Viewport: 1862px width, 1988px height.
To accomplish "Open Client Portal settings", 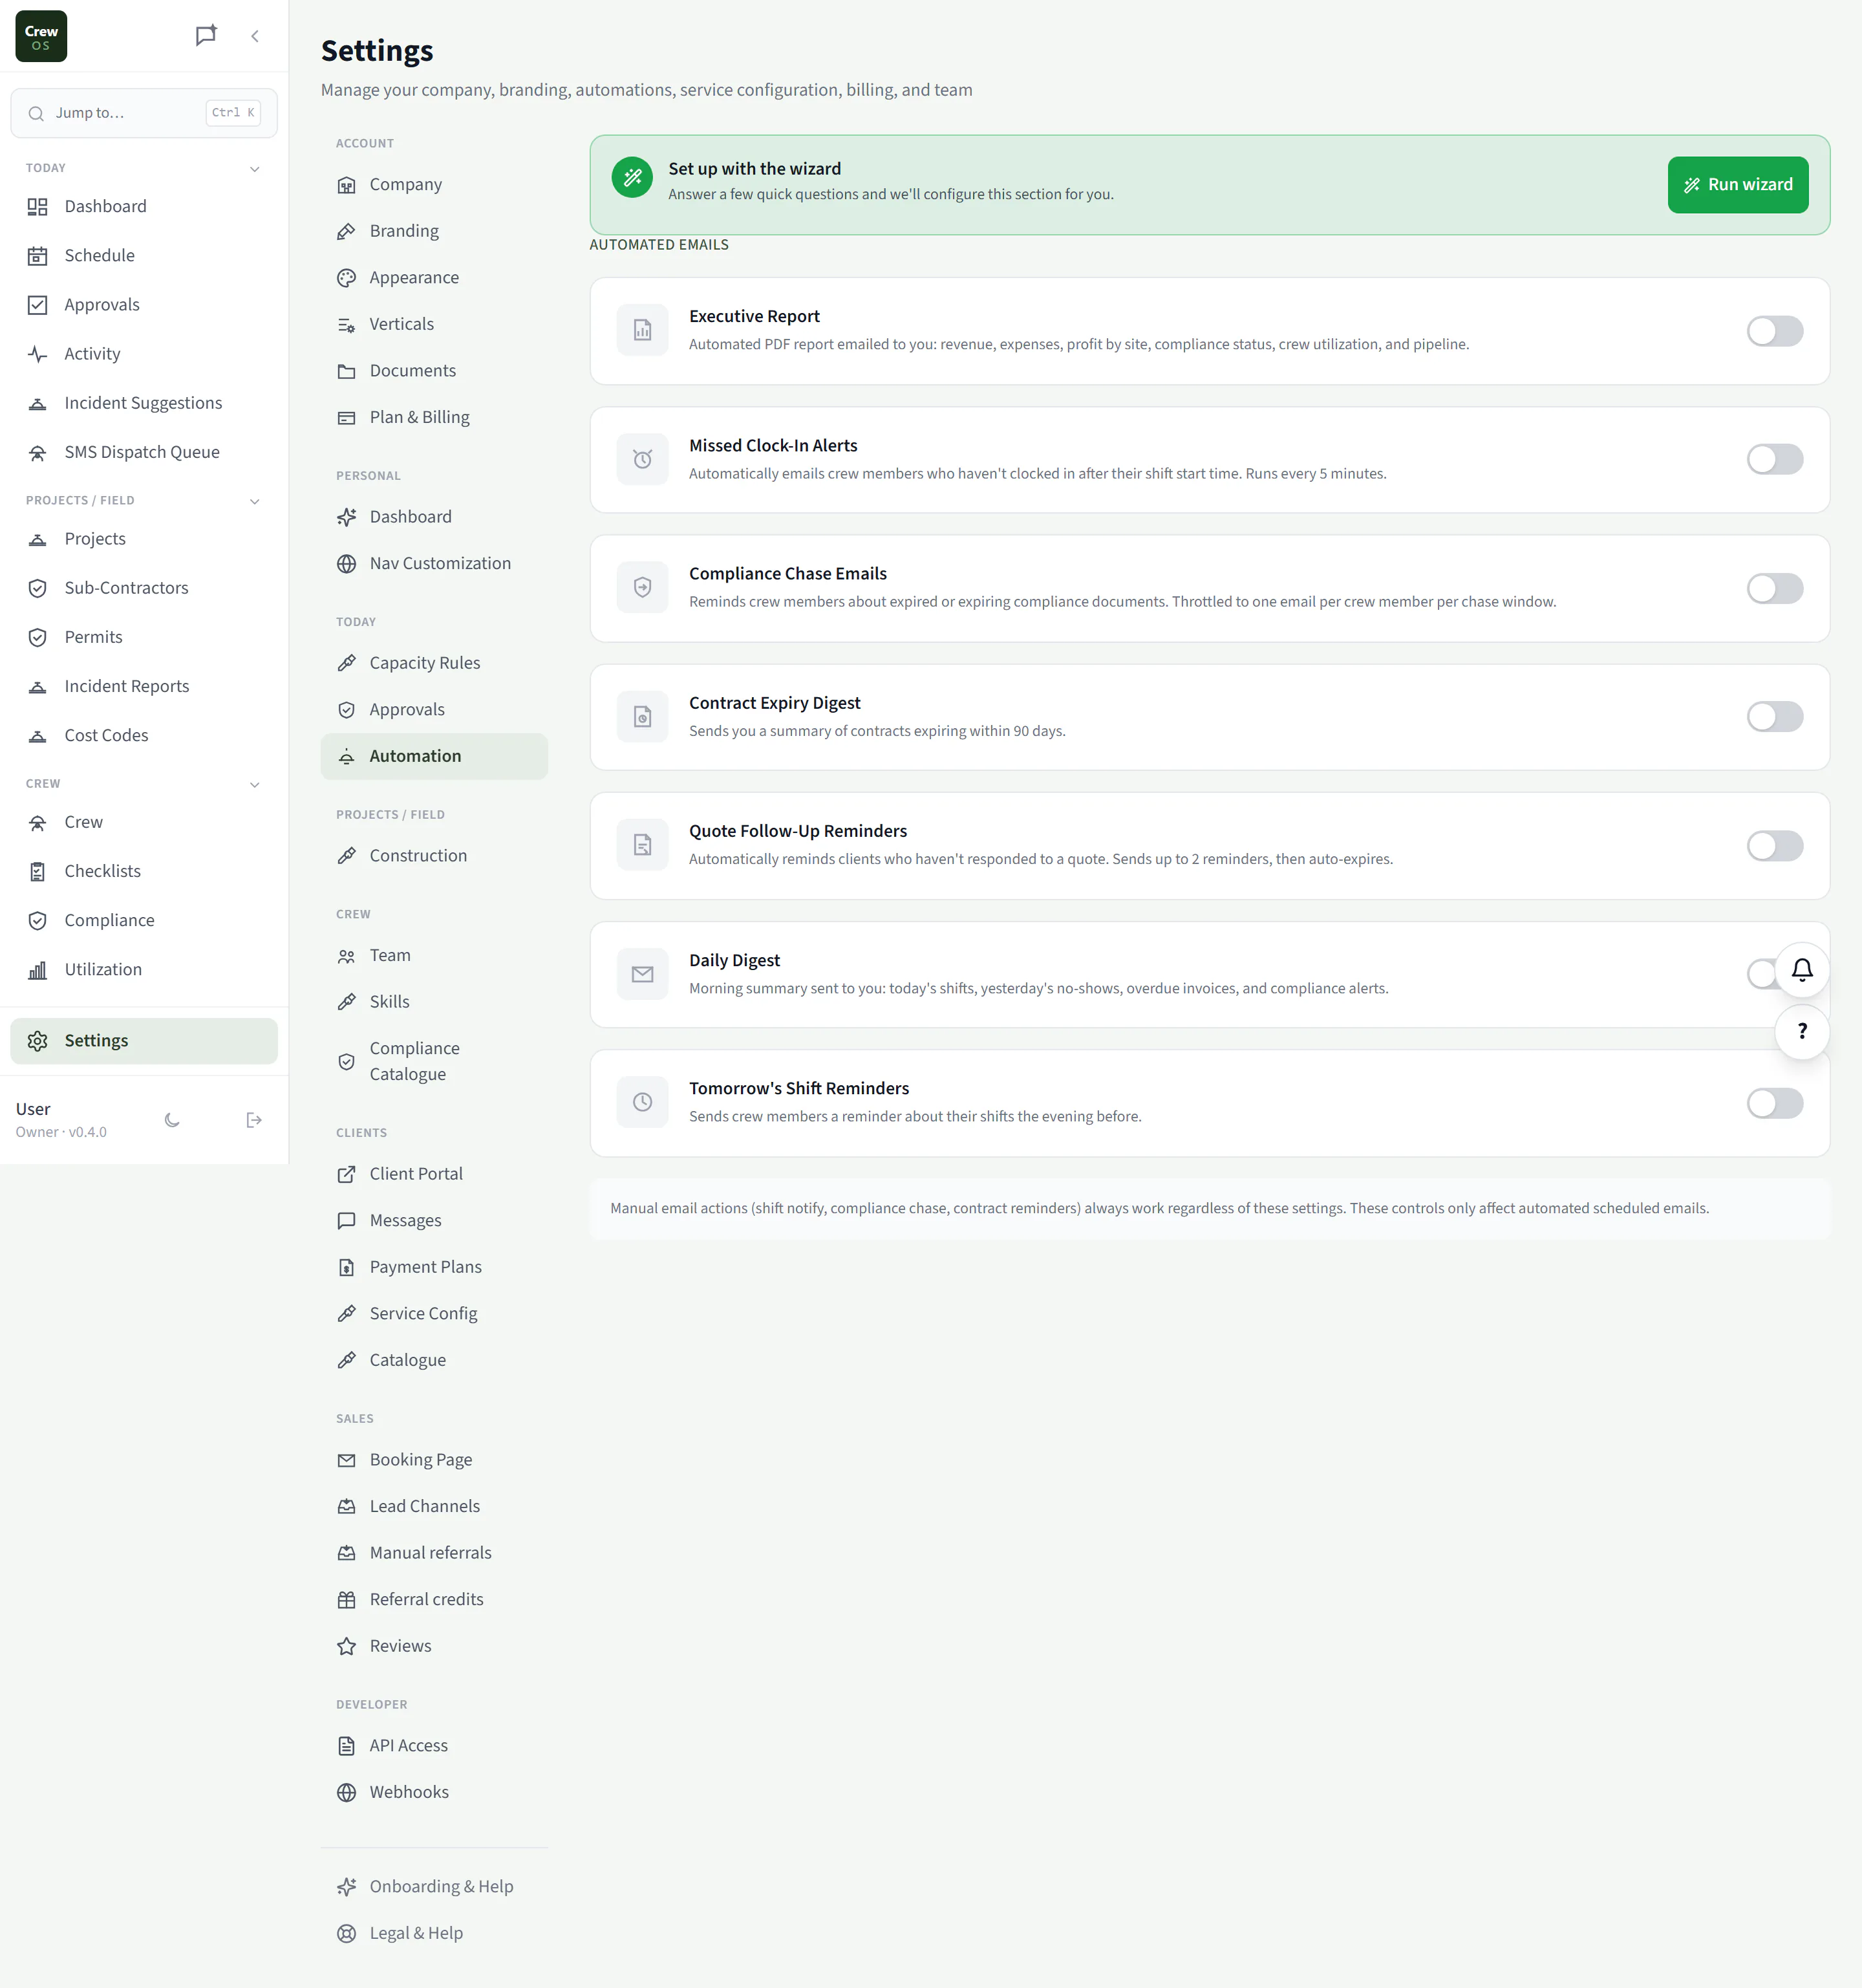I will pyautogui.click(x=434, y=1174).
